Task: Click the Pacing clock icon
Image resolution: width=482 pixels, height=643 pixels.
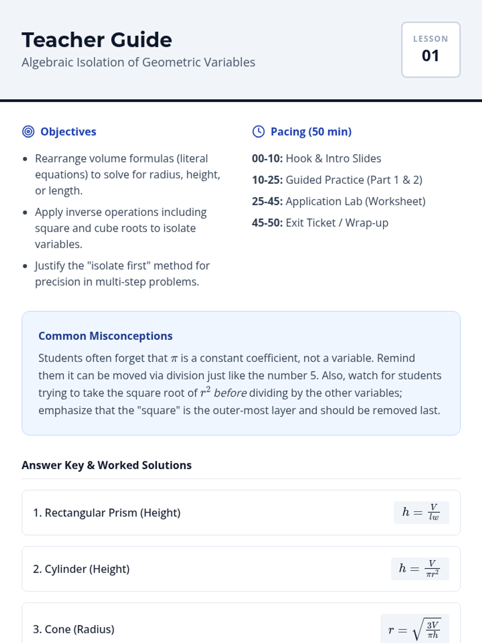Action: [258, 131]
